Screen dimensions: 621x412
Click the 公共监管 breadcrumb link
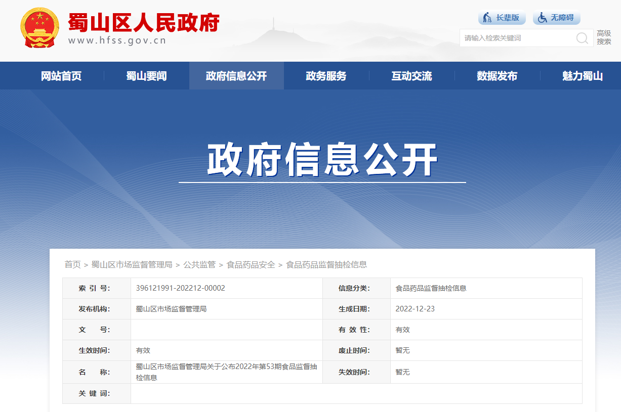tap(200, 264)
